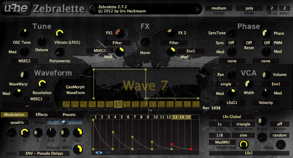Click the MSEG curve shape icon
Screen dimensions: 293x158
pos(119,153)
